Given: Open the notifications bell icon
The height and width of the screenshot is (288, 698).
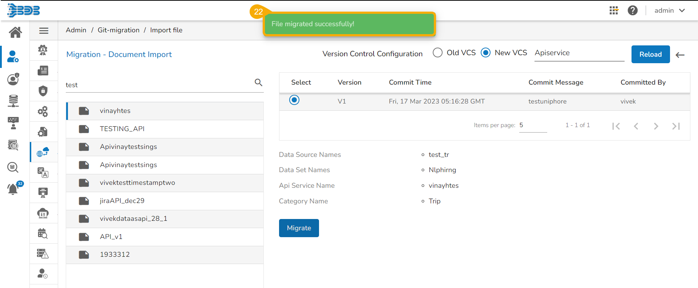Looking at the screenshot, I should click(13, 189).
